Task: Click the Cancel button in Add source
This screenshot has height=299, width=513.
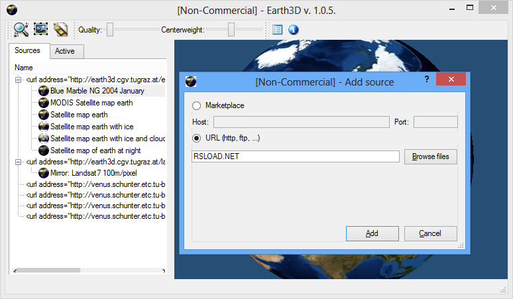Action: click(431, 233)
